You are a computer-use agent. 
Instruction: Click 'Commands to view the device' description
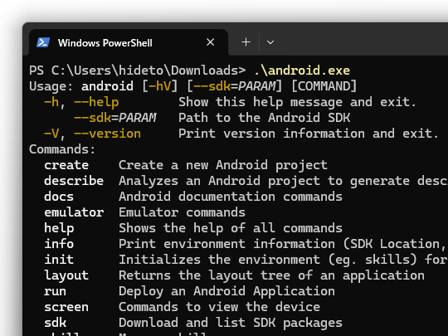219,307
